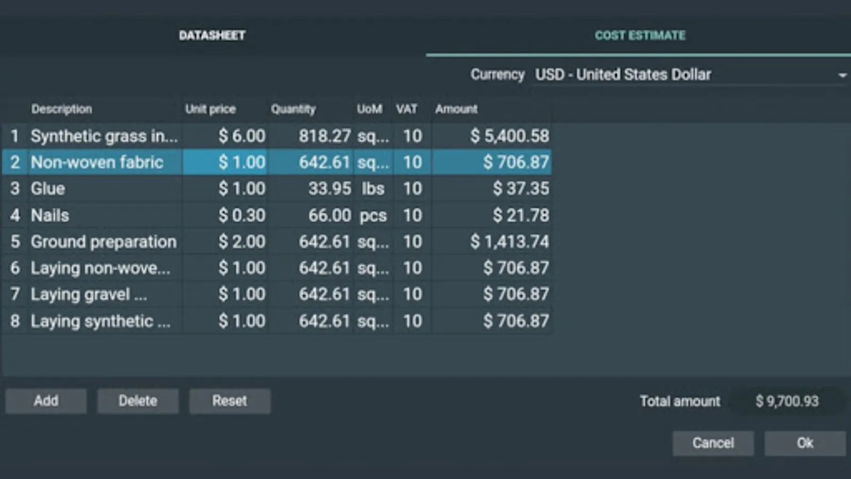Click the VAT column header
Viewport: 851px width, 479px height.
406,109
